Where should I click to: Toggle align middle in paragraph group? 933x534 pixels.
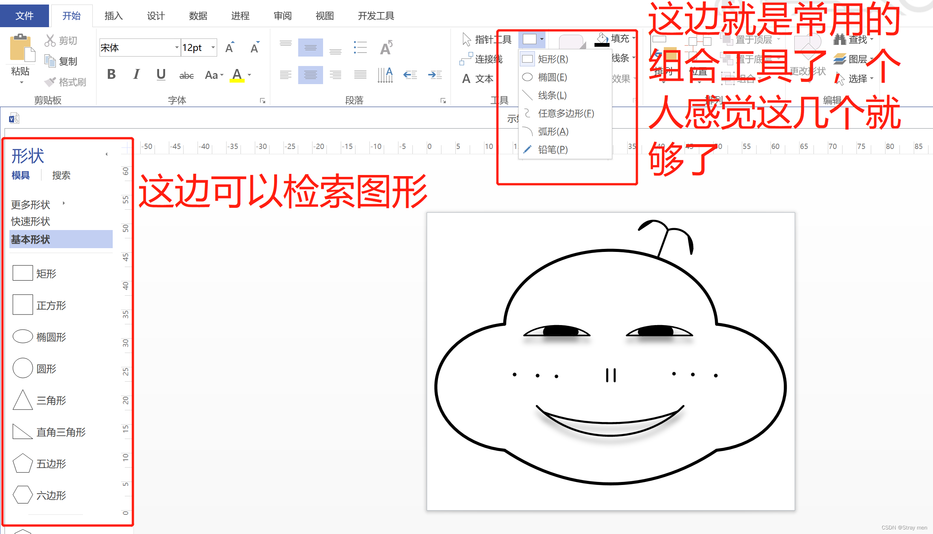(310, 48)
